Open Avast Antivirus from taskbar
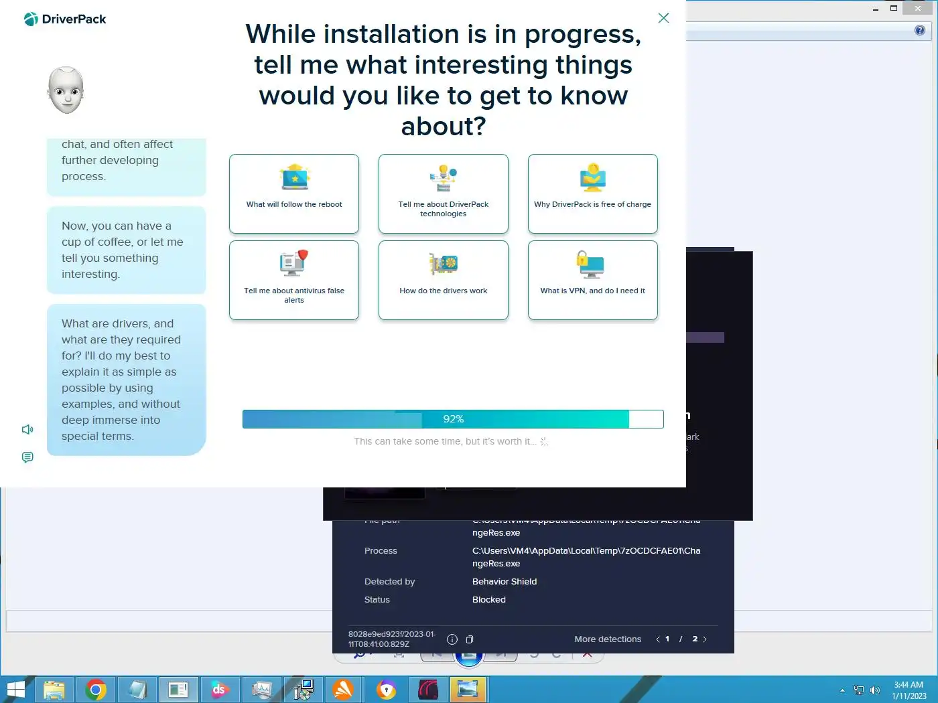 point(344,690)
